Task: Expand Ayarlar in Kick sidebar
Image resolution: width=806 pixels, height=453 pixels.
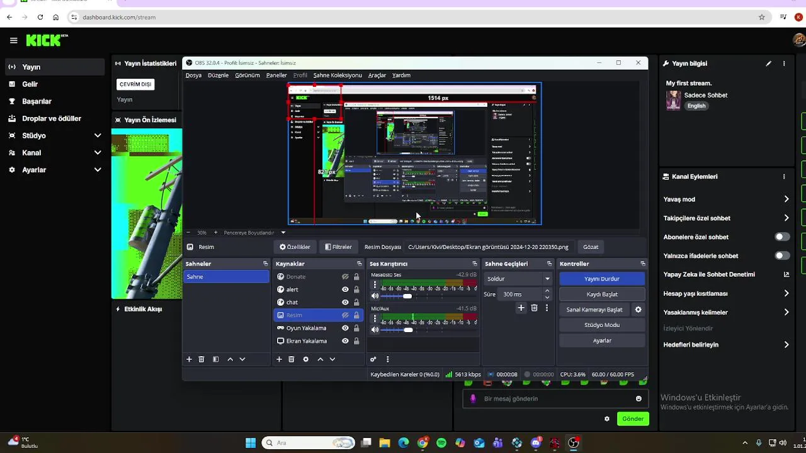Action: [98, 170]
